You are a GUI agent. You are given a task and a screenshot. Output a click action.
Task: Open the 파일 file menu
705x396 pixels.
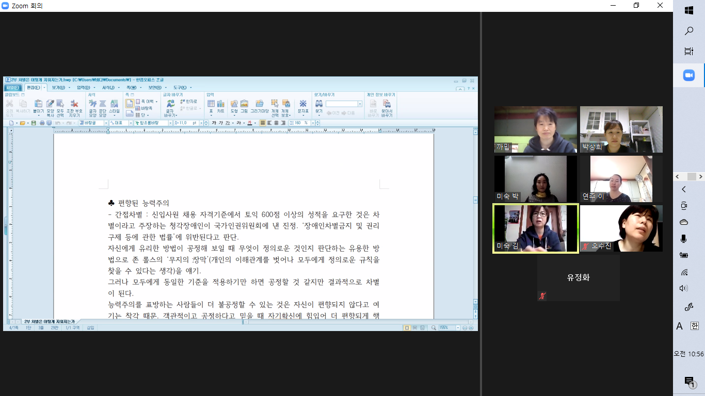(x=12, y=88)
